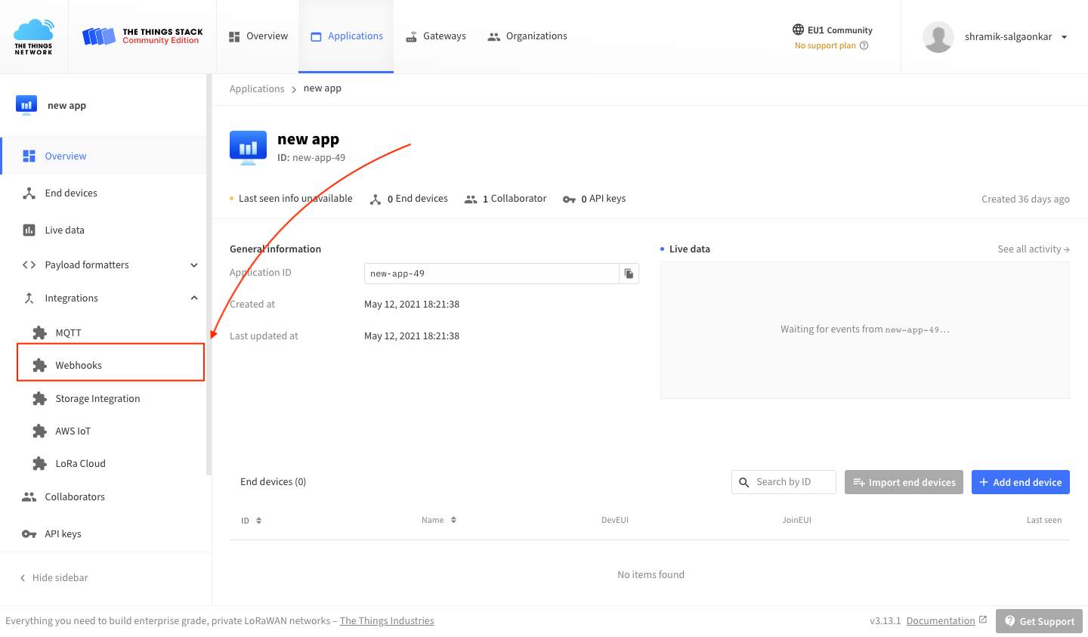1088x637 pixels.
Task: Click the MQTT puzzle piece icon
Action: click(39, 332)
